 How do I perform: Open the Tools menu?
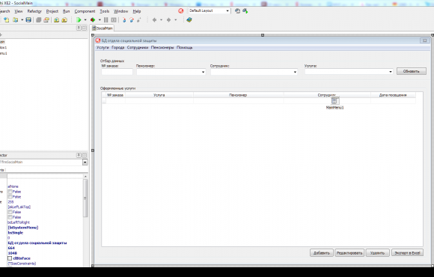[x=104, y=11]
